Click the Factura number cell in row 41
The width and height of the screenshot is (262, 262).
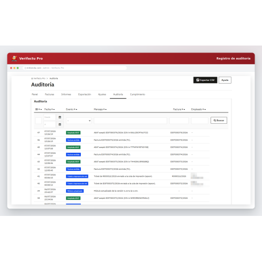point(179,176)
